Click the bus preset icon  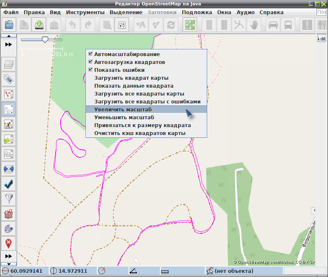288,25
